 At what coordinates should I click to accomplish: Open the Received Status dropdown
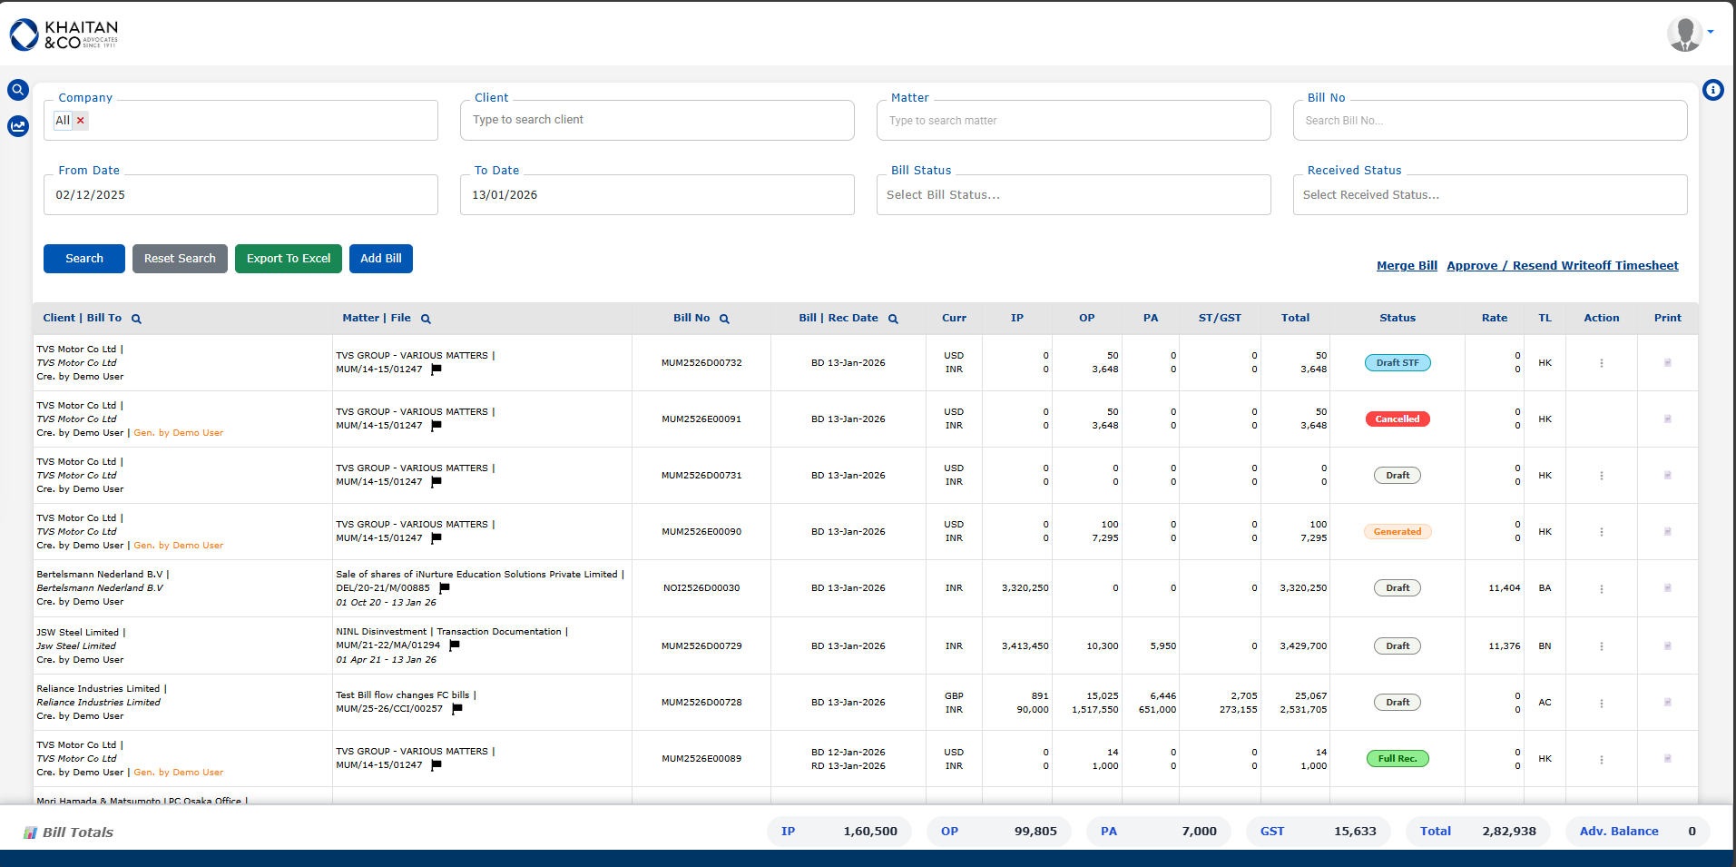1489,195
